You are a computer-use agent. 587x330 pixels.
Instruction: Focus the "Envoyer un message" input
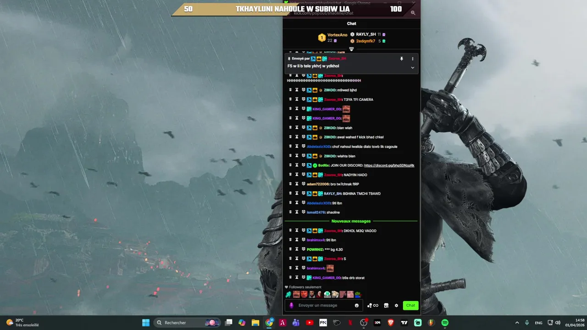[325, 305]
